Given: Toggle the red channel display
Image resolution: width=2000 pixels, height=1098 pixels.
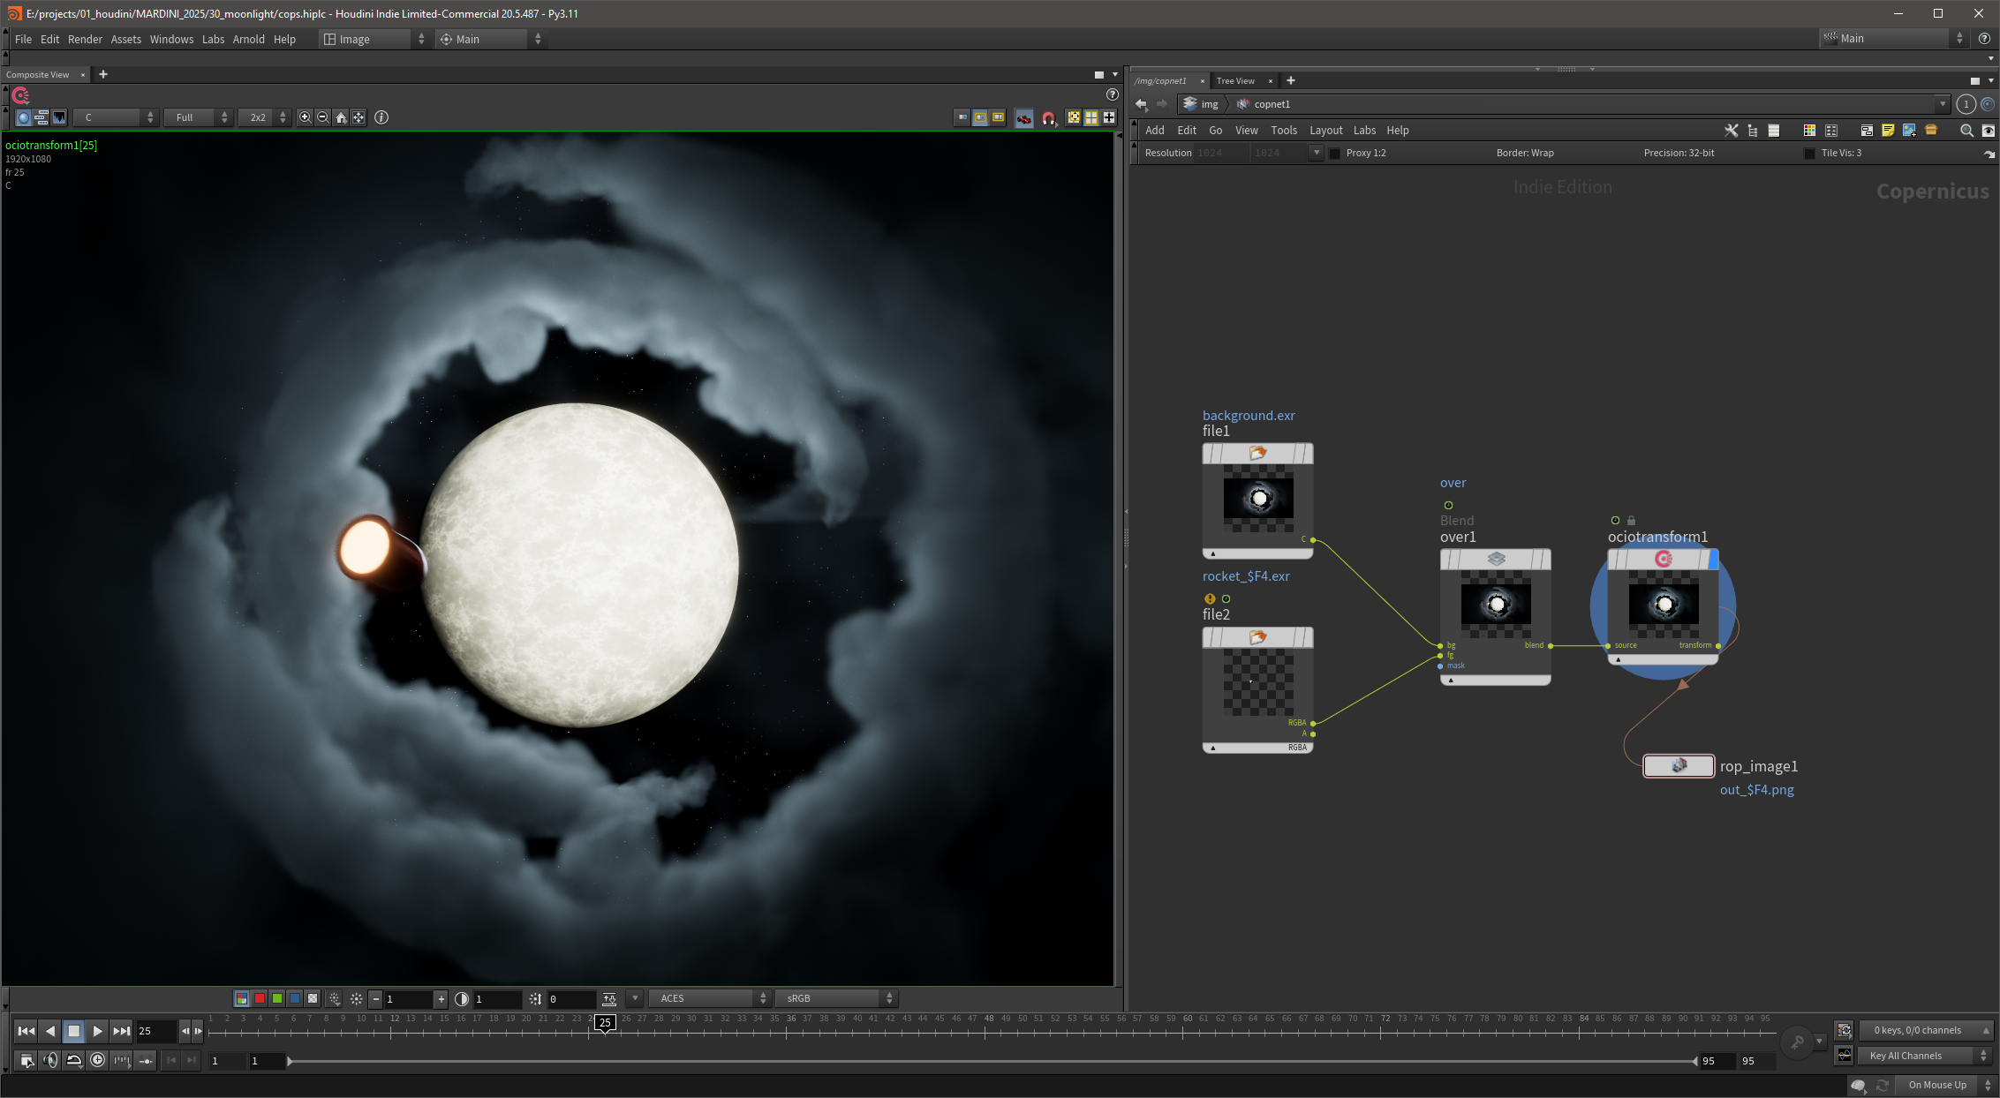Looking at the screenshot, I should (260, 998).
